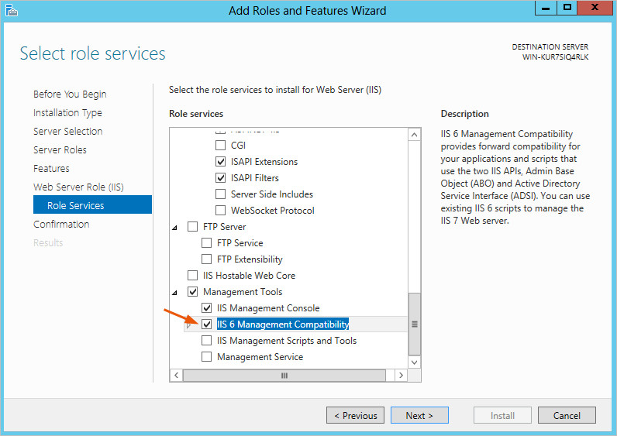Image resolution: width=617 pixels, height=436 pixels.
Task: Collapse the FTP Server tree node
Action: pos(175,228)
